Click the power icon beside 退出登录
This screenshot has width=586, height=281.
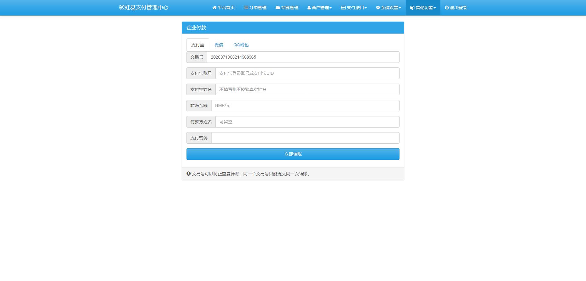447,8
